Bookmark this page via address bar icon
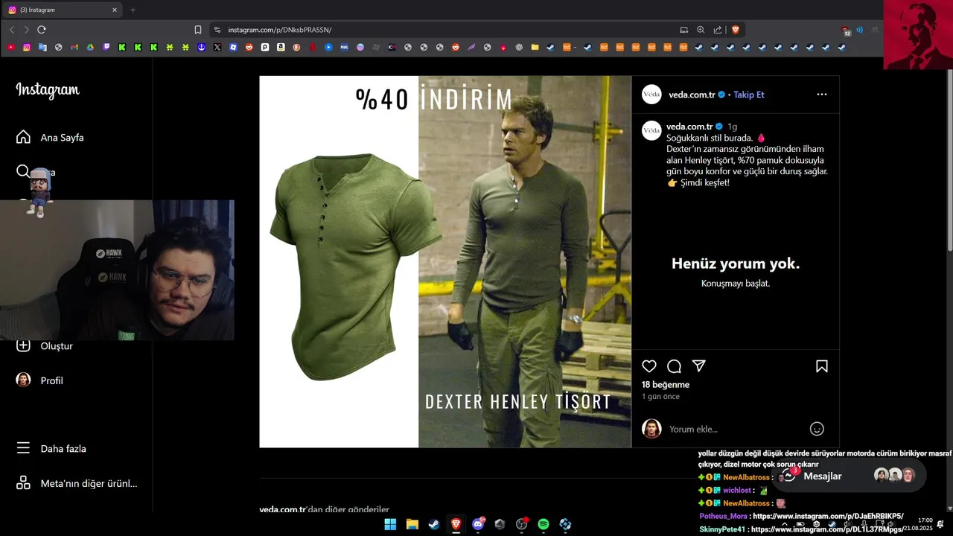The height and width of the screenshot is (536, 953). tap(198, 30)
